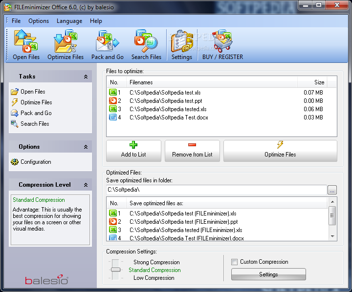Collapse the Tasks panel
352x292 pixels.
coord(86,77)
